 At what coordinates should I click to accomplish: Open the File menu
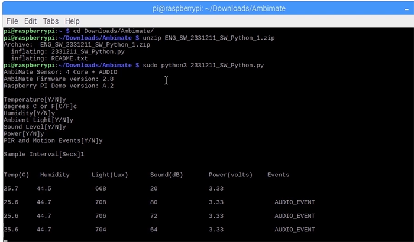(12, 21)
